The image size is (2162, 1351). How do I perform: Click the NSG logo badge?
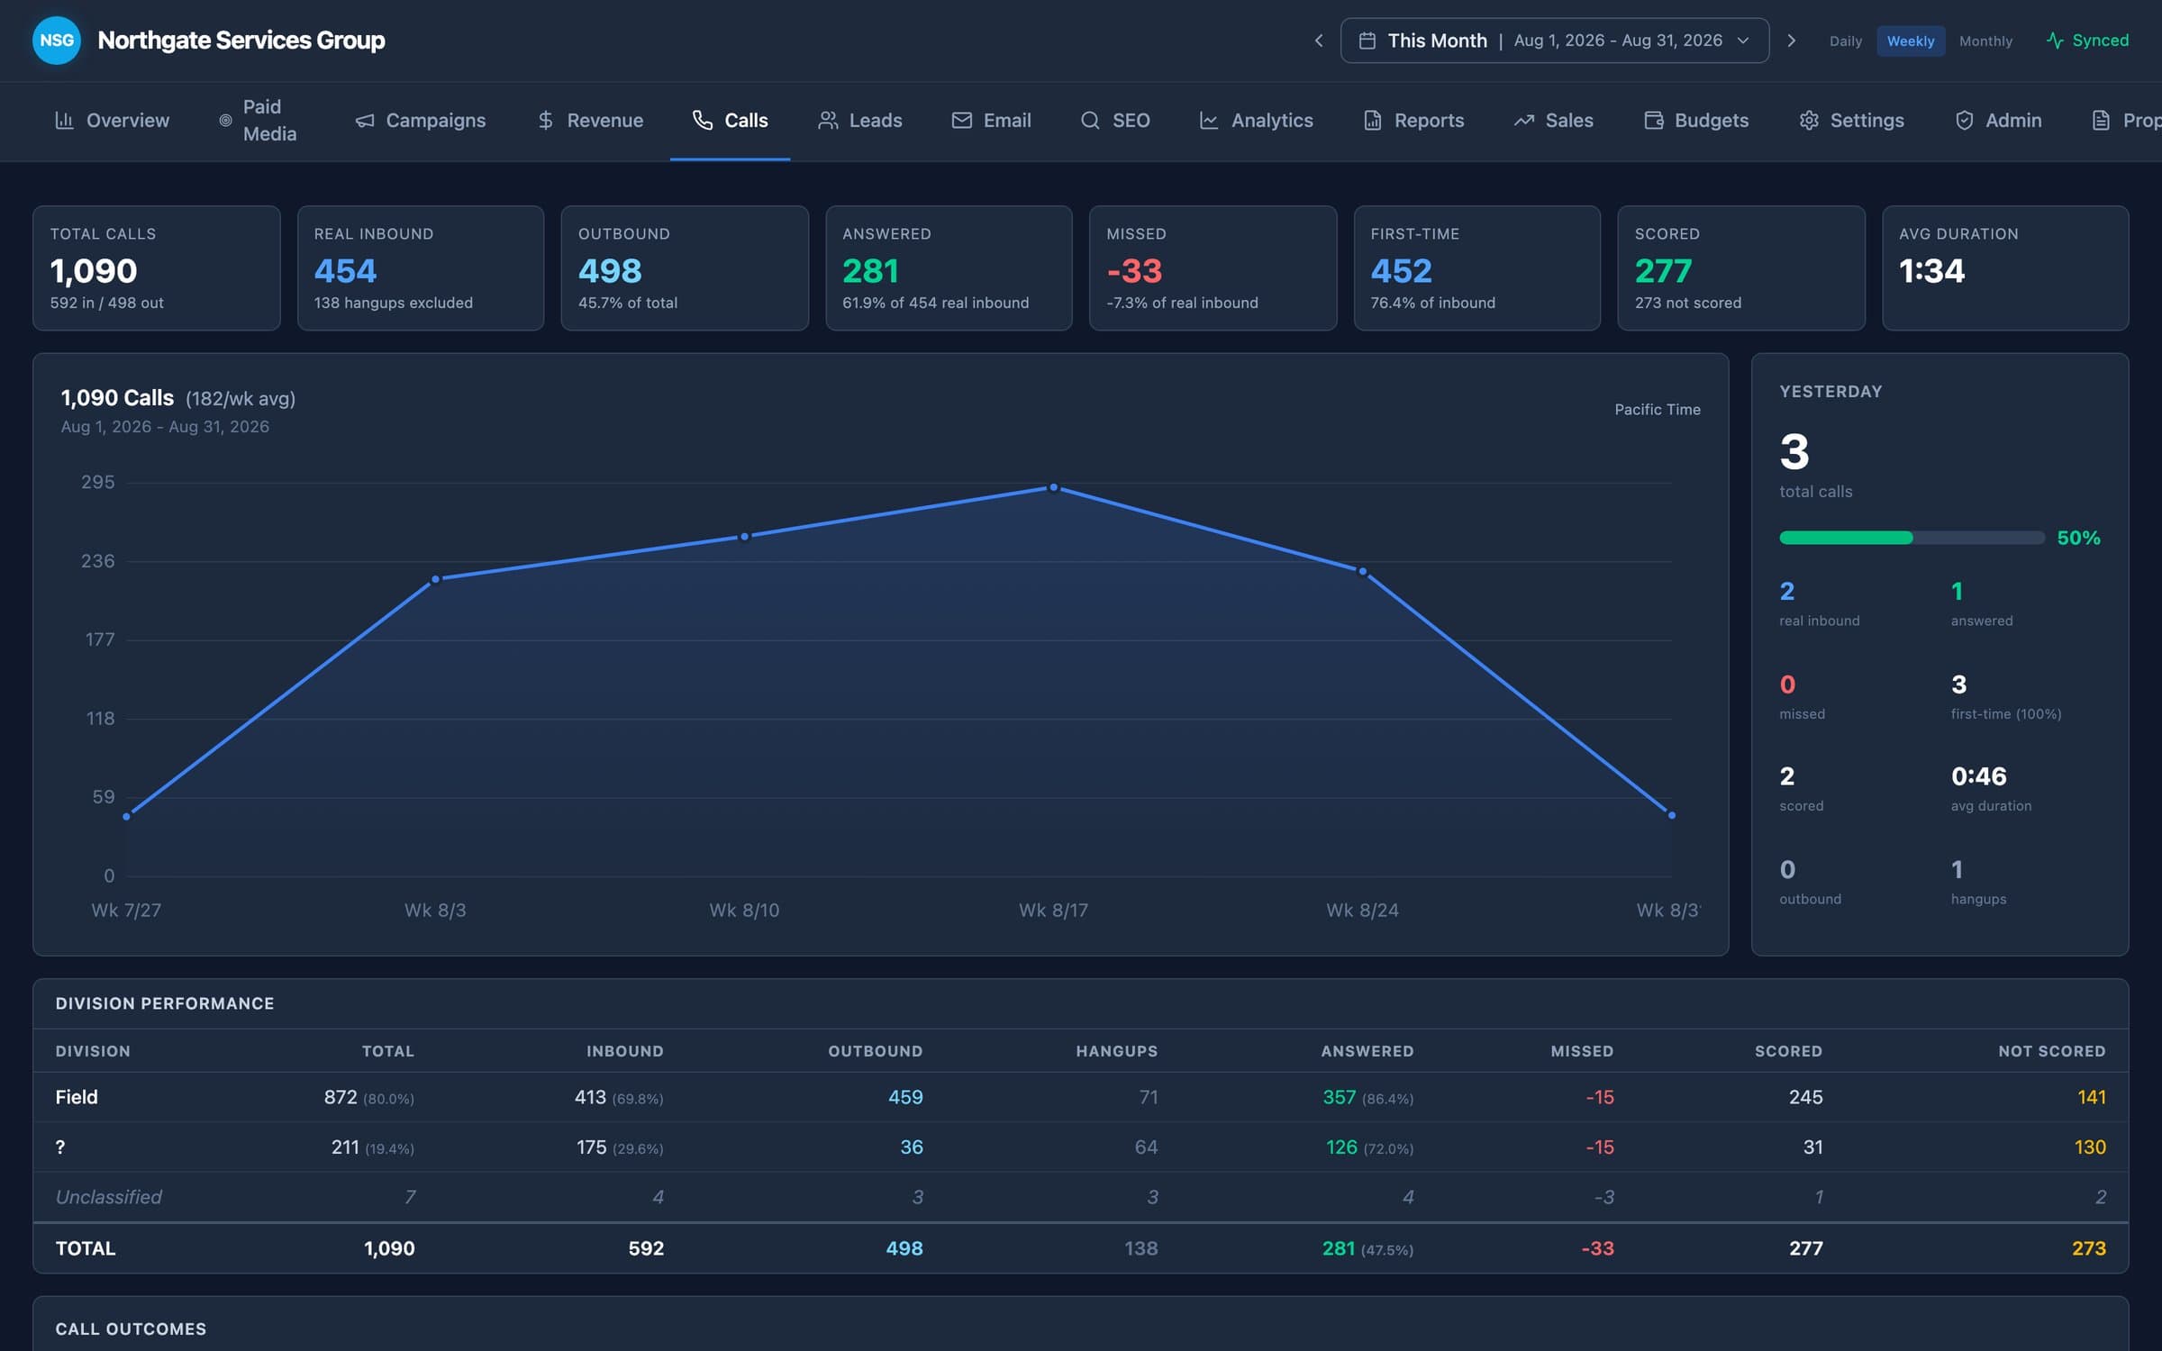click(56, 41)
